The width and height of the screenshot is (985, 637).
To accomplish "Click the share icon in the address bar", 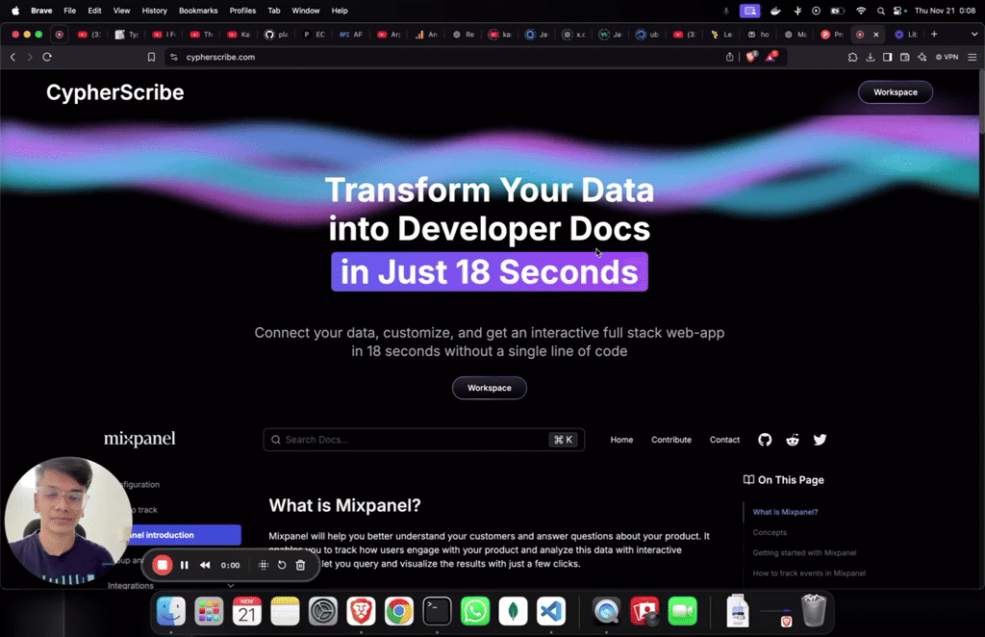I will tap(729, 57).
